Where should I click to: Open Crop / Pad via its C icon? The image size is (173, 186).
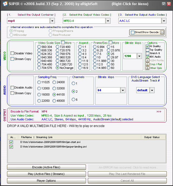[x=147, y=64]
